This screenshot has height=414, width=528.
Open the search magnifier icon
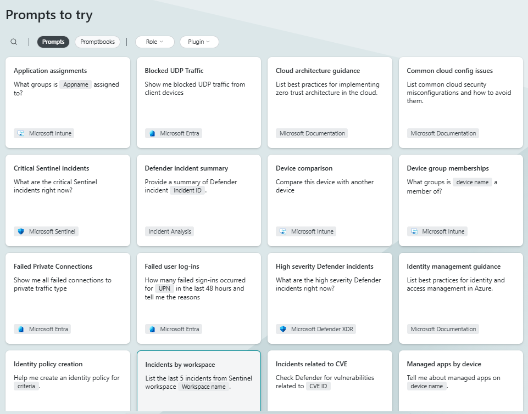(x=13, y=42)
